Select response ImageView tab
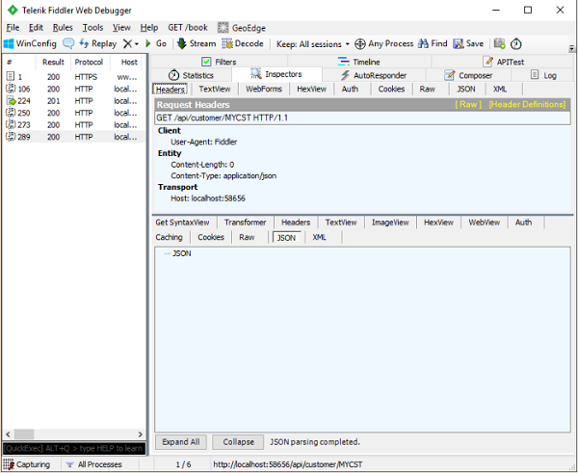578x473 pixels. click(390, 223)
